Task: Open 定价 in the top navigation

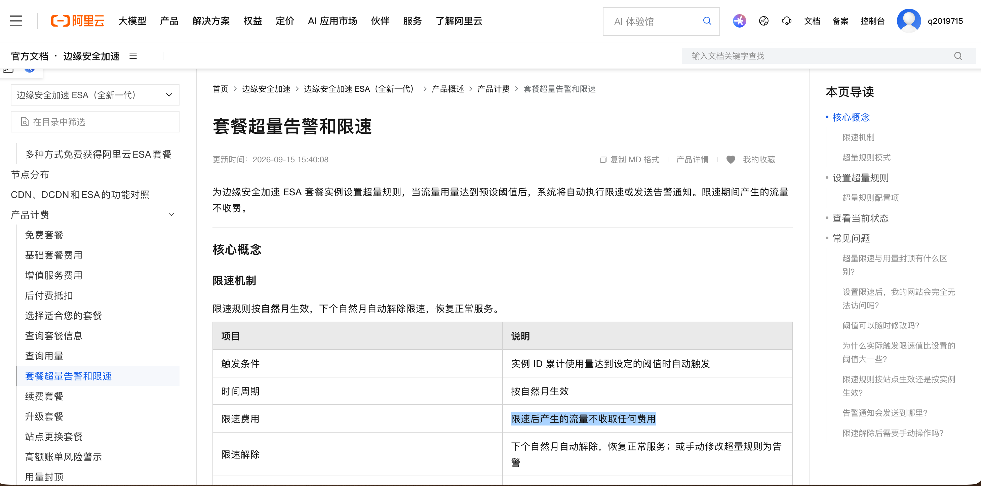Action: point(285,21)
